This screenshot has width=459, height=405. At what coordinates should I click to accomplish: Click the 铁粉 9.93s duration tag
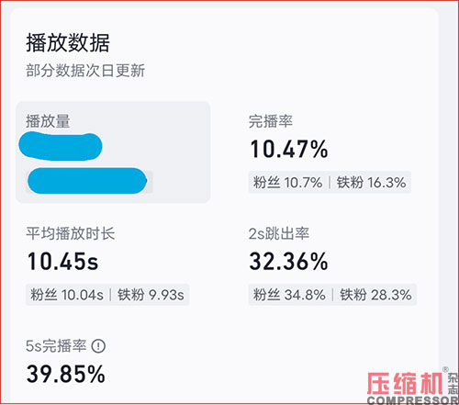pos(151,295)
